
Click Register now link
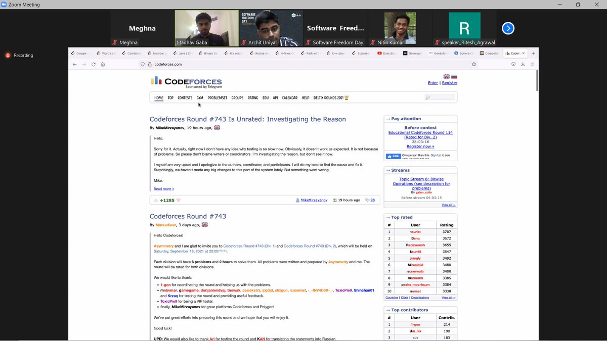(x=420, y=147)
